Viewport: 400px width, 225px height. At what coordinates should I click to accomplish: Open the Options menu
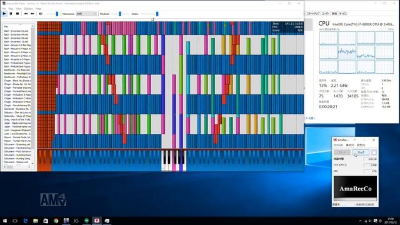pos(29,9)
